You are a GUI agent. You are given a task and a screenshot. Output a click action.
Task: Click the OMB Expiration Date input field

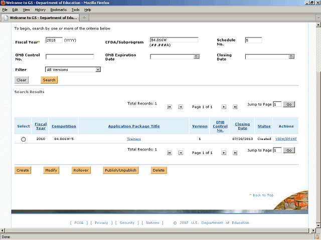click(172, 56)
